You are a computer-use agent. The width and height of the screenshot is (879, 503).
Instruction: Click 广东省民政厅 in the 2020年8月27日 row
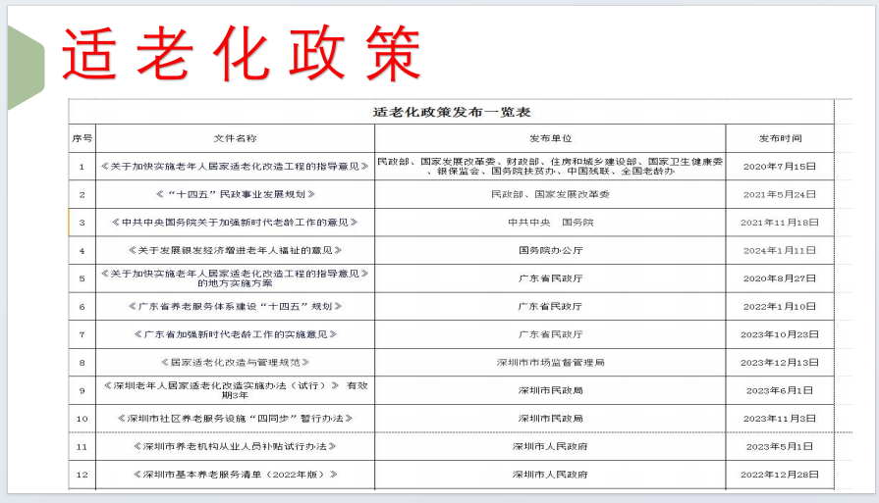(x=550, y=278)
